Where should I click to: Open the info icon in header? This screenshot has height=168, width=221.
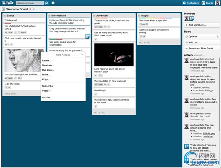point(53,3)
